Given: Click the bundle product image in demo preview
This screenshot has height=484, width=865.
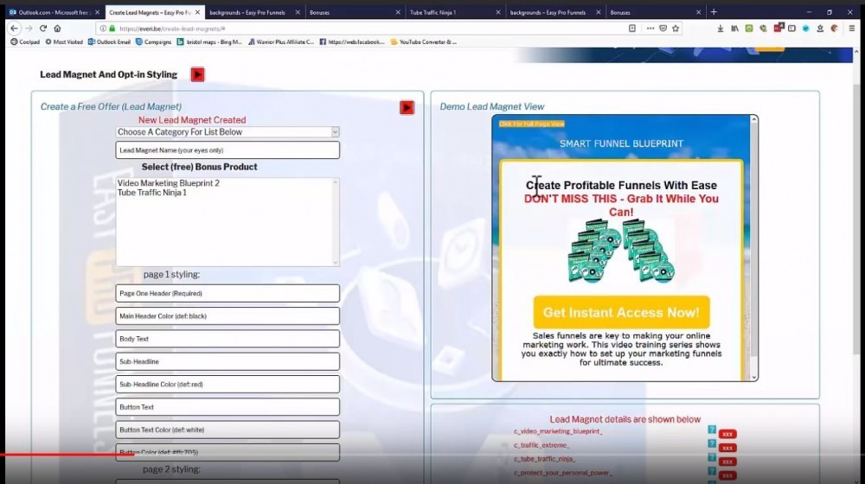Looking at the screenshot, I should coord(622,251).
